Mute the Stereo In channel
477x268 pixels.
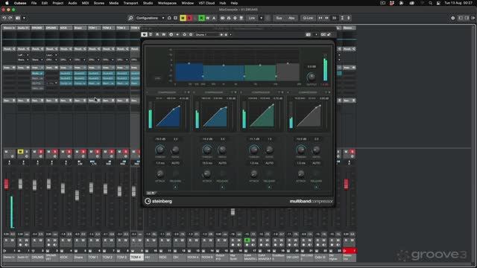point(6,152)
